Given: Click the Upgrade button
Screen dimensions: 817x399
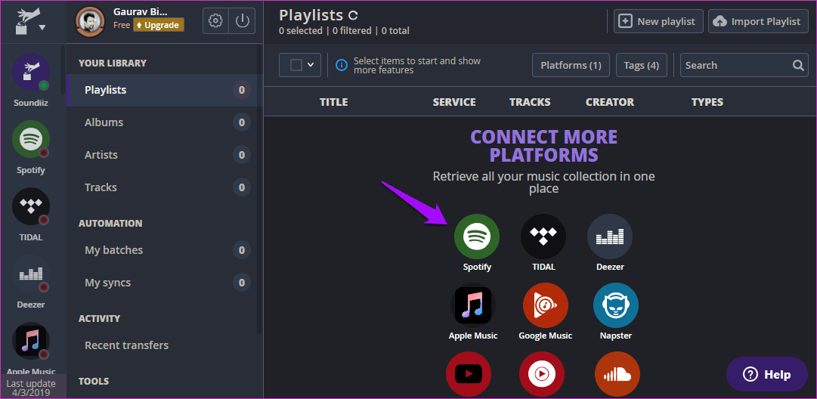Looking at the screenshot, I should pos(159,25).
